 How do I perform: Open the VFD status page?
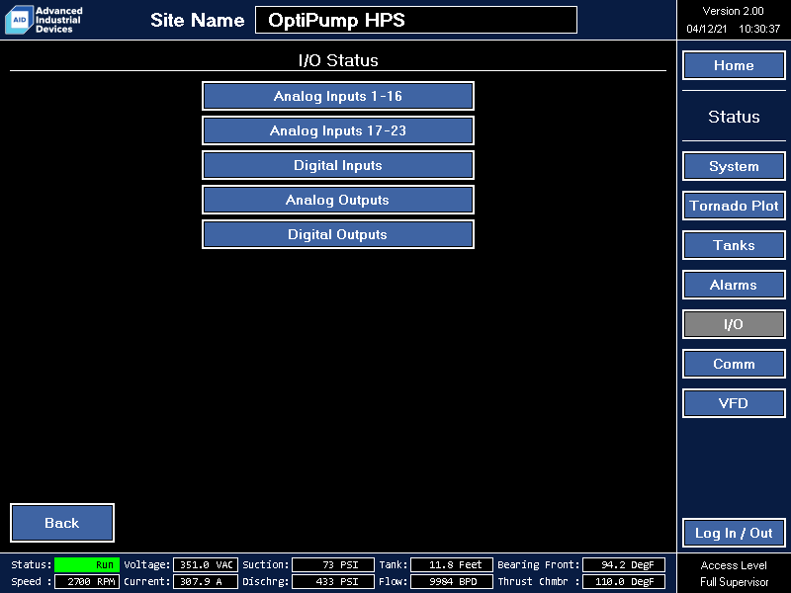pos(734,403)
